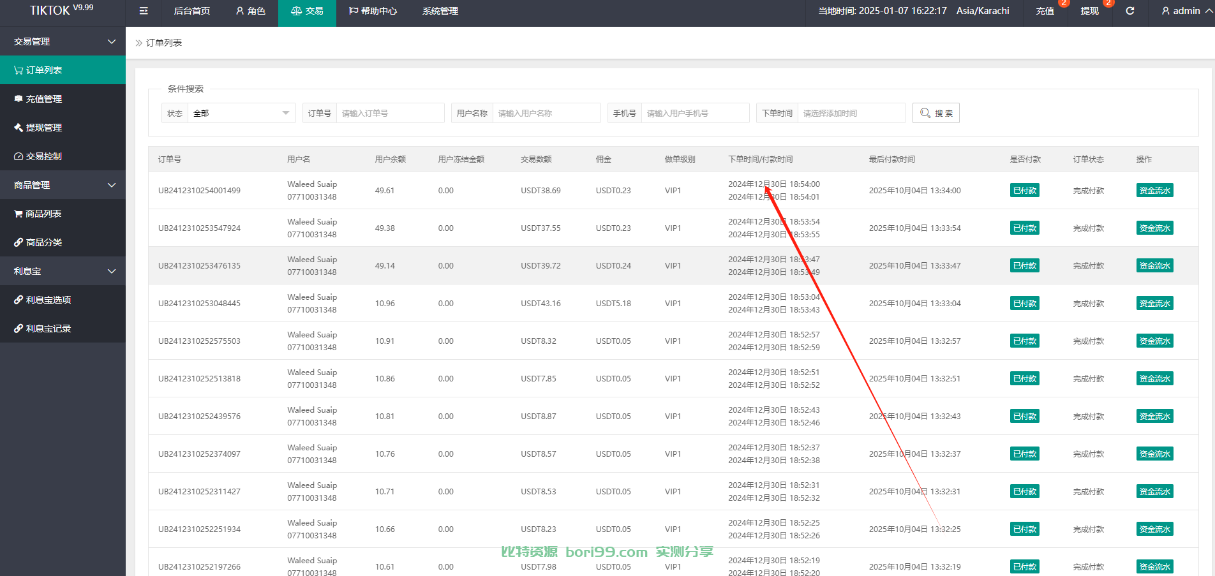Open the 充值 notifications in header
Screen dimensions: 1215x576
(x=1045, y=11)
